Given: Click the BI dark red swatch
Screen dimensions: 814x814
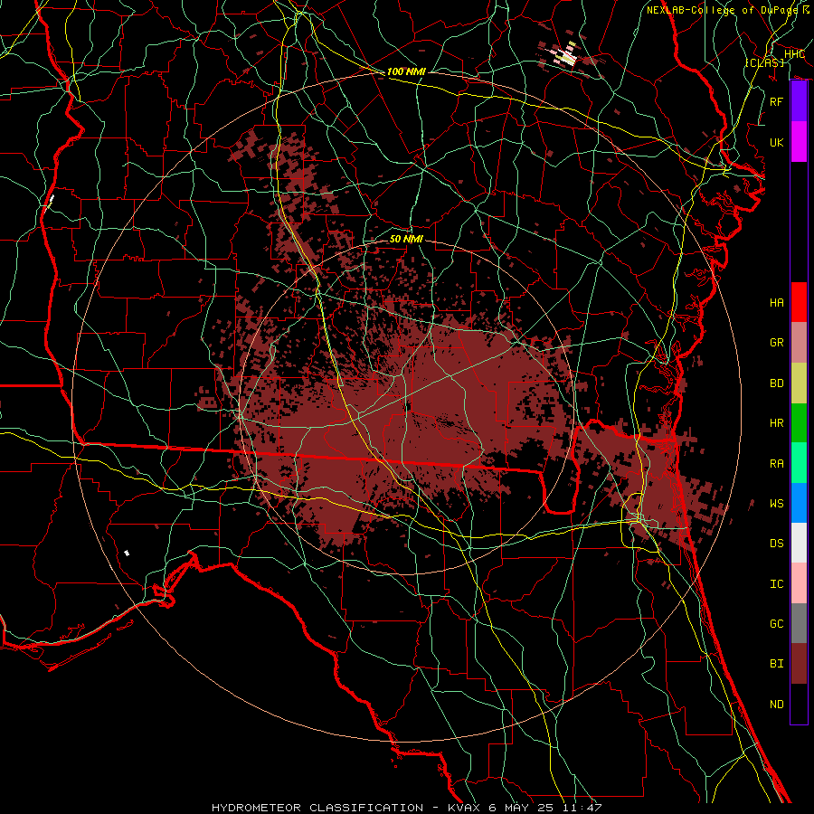Looking at the screenshot, I should pos(799,664).
